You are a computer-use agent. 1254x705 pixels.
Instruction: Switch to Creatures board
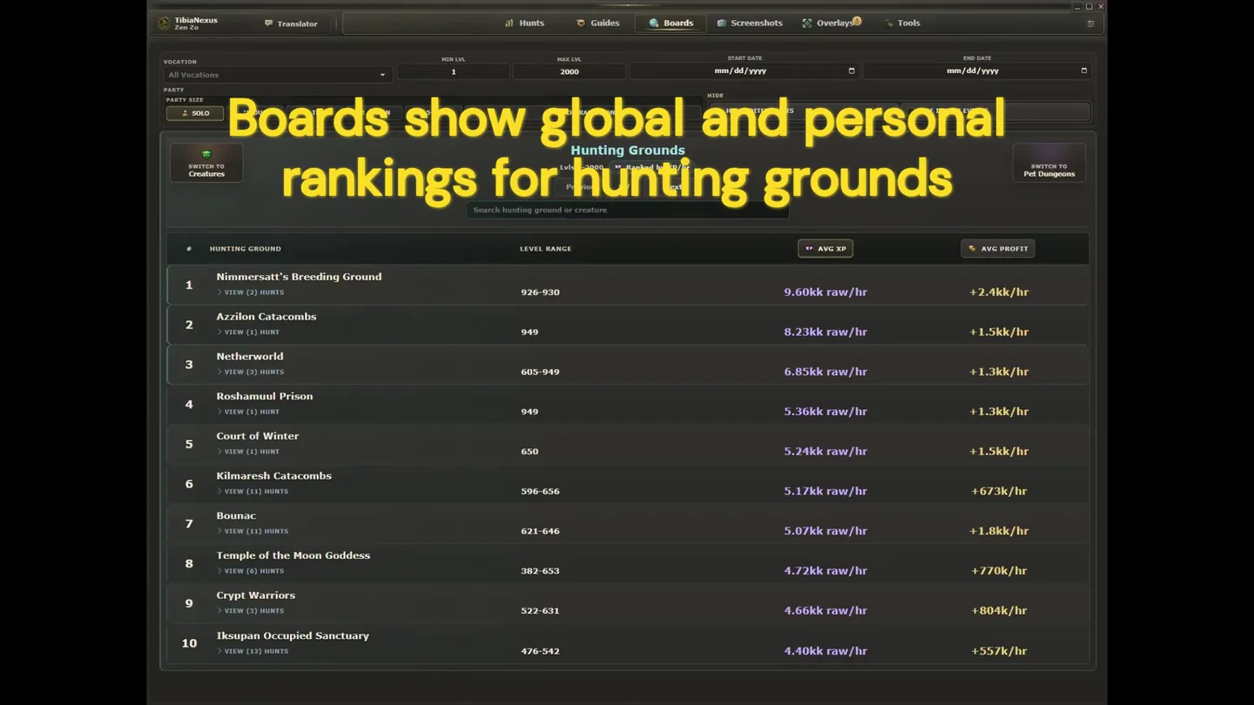point(206,163)
